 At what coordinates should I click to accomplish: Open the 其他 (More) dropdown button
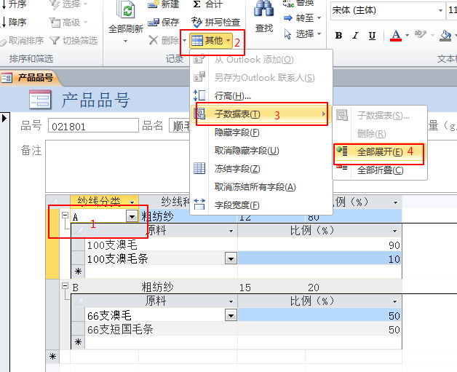coord(211,41)
